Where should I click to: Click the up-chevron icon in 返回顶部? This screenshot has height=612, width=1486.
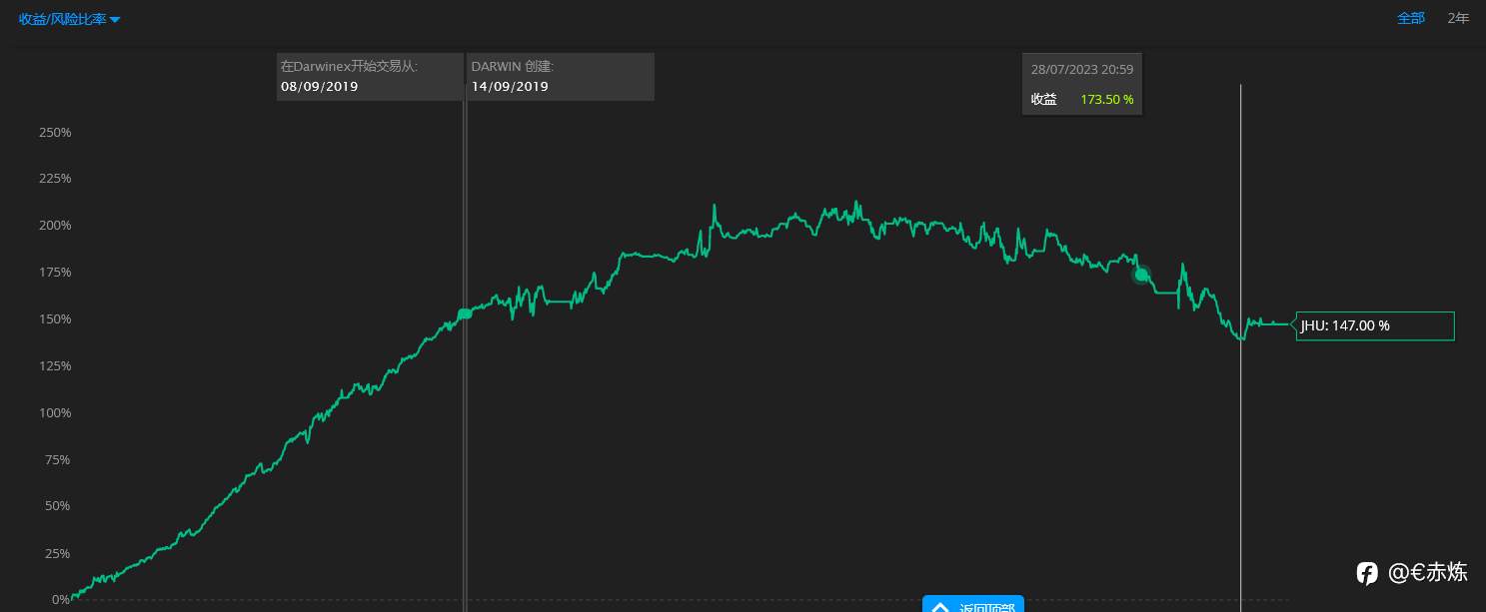click(x=939, y=606)
